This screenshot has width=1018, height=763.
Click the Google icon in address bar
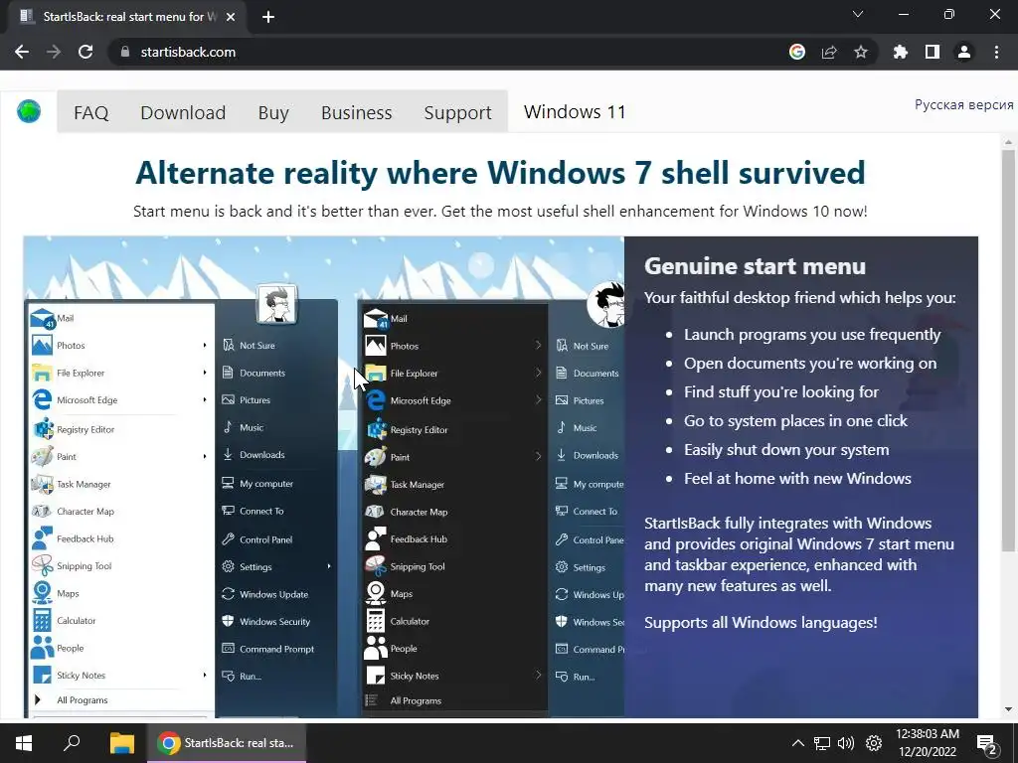pyautogui.click(x=797, y=52)
